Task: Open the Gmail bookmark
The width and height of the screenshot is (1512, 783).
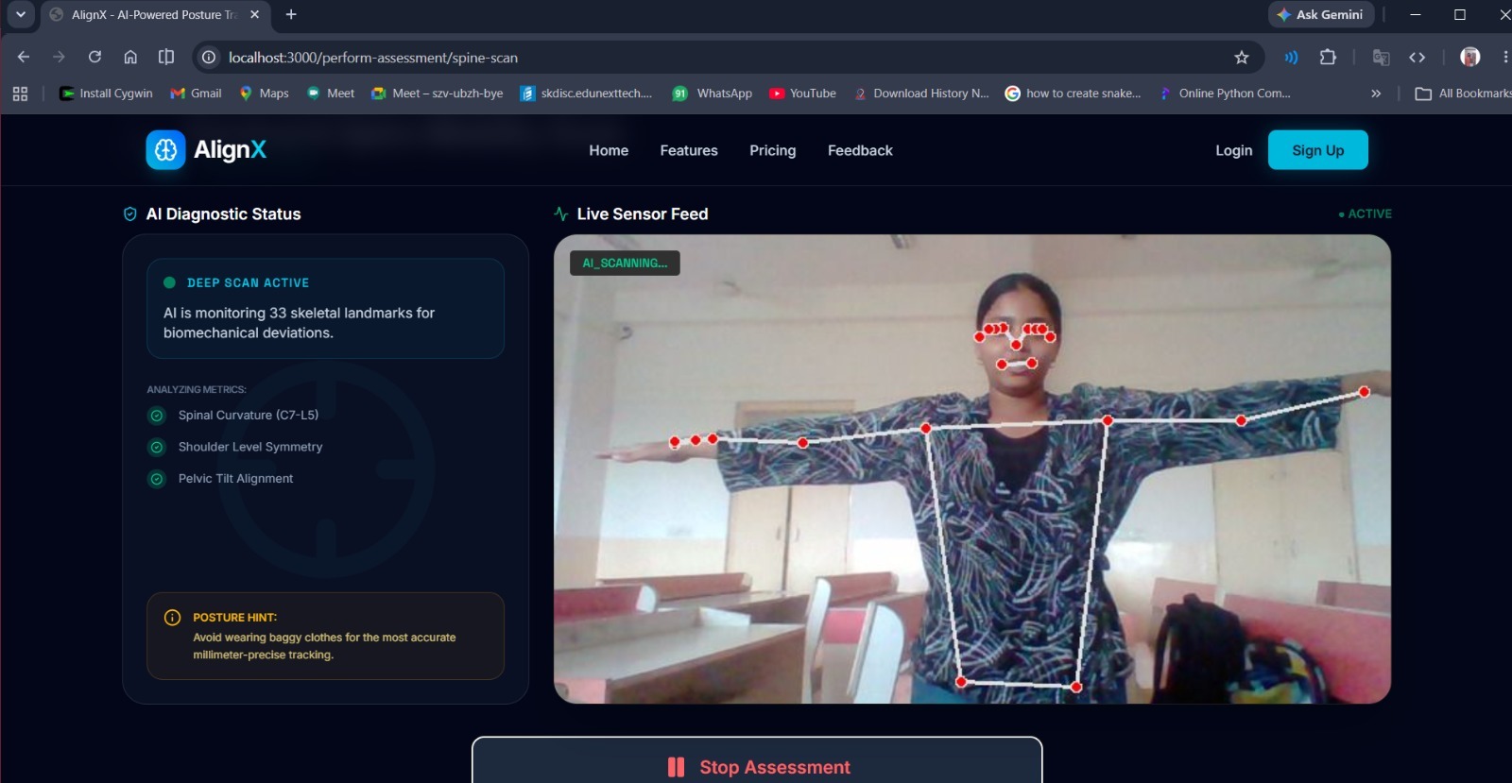Action: [x=196, y=94]
